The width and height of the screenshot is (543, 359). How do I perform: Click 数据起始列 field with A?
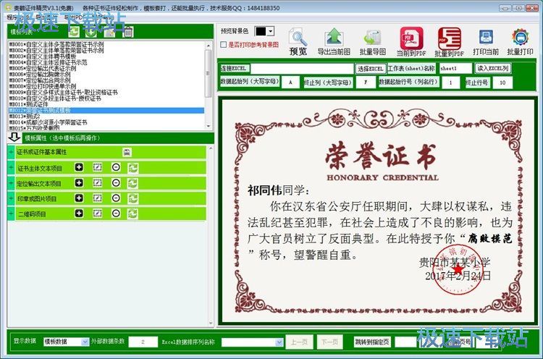pyautogui.click(x=290, y=83)
